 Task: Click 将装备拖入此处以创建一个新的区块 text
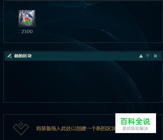click(x=76, y=129)
